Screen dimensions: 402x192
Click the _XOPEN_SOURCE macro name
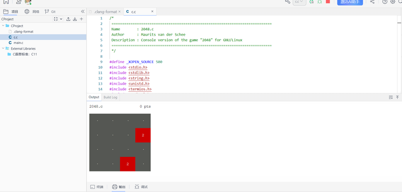[x=140, y=62]
